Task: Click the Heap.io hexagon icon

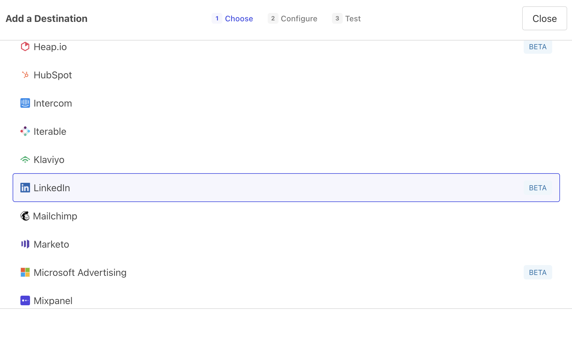Action: click(25, 47)
